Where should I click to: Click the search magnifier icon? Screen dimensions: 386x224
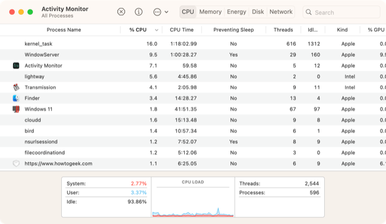pos(309,12)
